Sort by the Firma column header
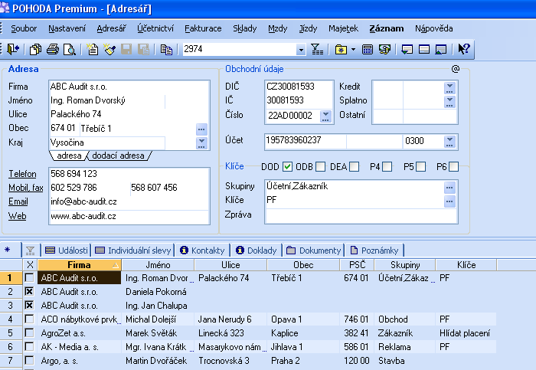 [x=80, y=265]
